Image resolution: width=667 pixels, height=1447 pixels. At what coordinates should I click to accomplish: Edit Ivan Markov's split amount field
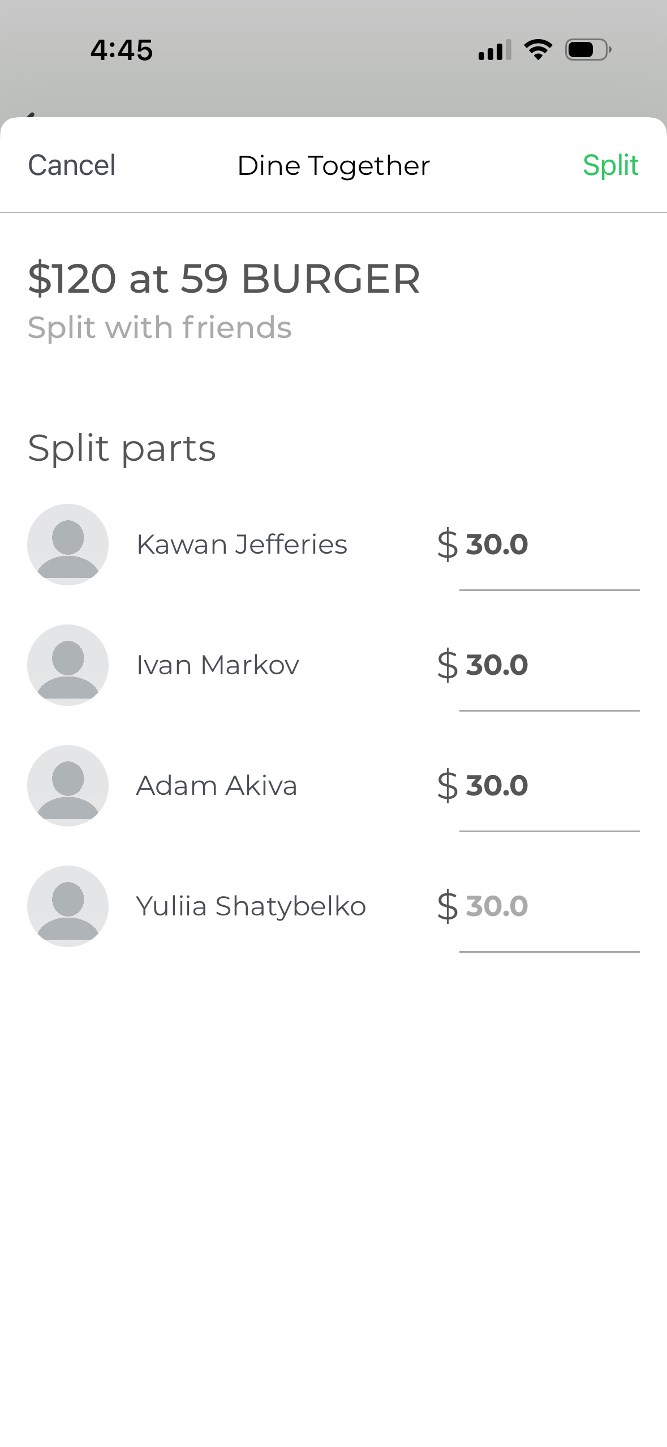(549, 665)
